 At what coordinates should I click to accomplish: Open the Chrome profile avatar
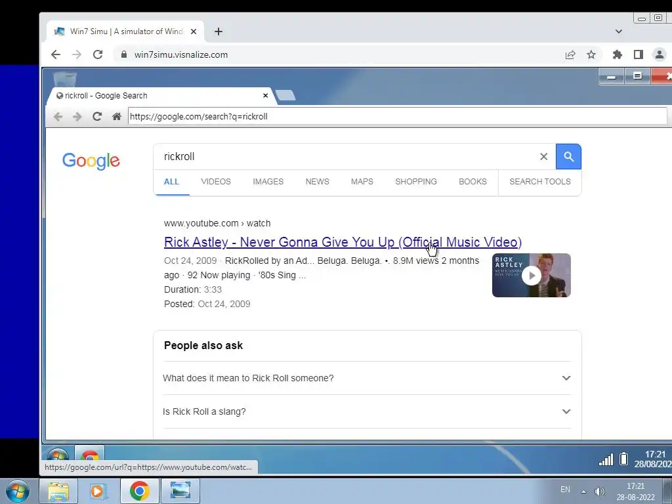659,55
